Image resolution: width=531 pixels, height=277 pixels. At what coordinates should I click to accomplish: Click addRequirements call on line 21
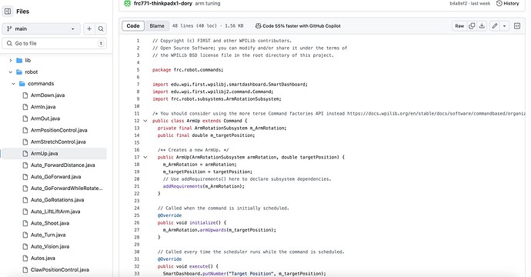pyautogui.click(x=182, y=186)
